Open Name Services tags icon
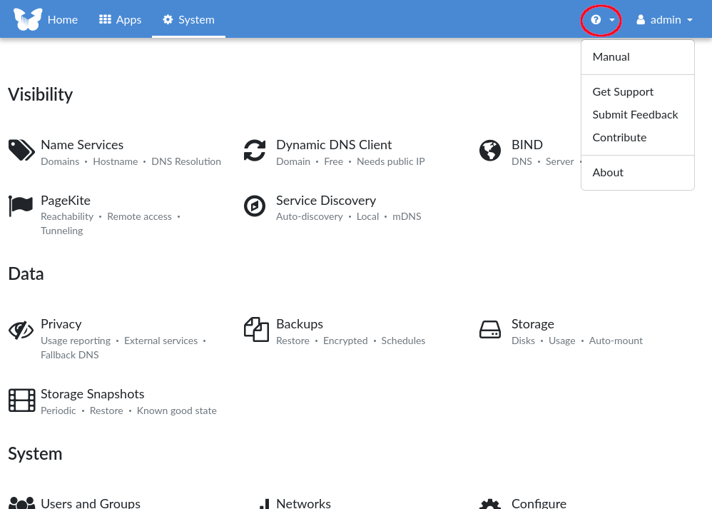This screenshot has height=509, width=712. click(x=21, y=151)
